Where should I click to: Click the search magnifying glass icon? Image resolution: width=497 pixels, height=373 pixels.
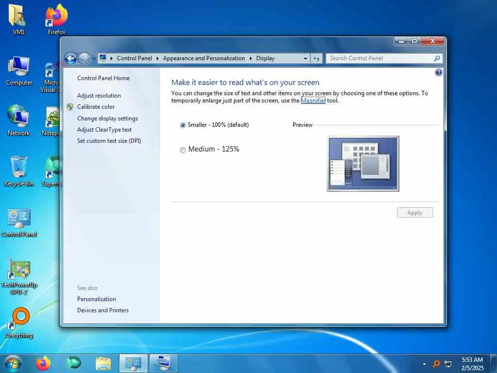tap(437, 58)
